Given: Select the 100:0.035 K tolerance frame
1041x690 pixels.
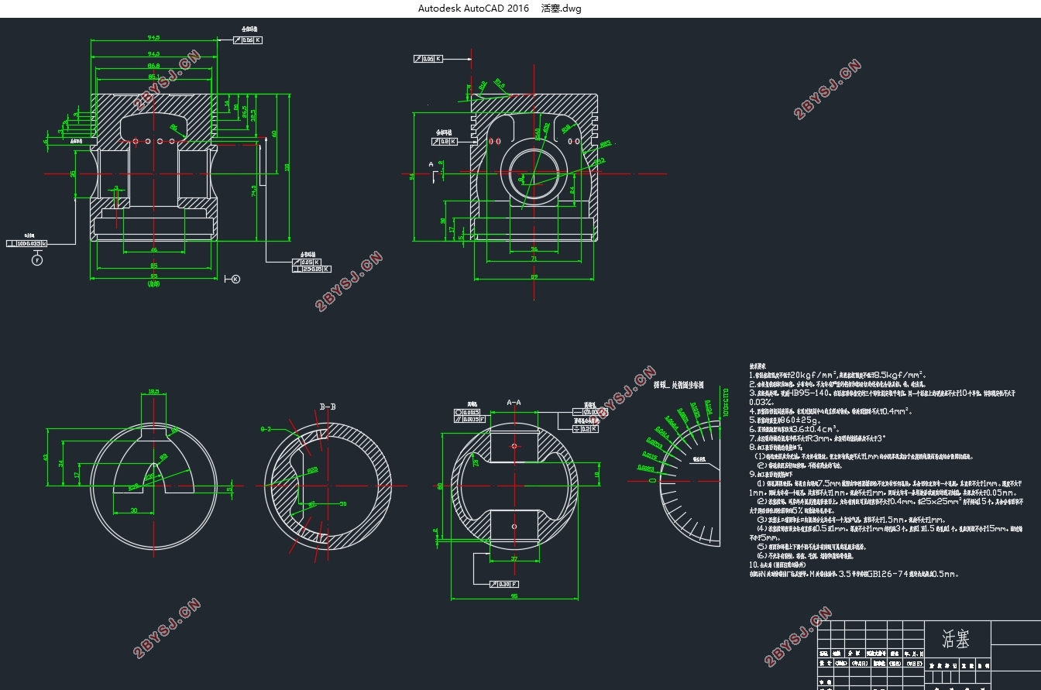Looking at the screenshot, I should [26, 243].
